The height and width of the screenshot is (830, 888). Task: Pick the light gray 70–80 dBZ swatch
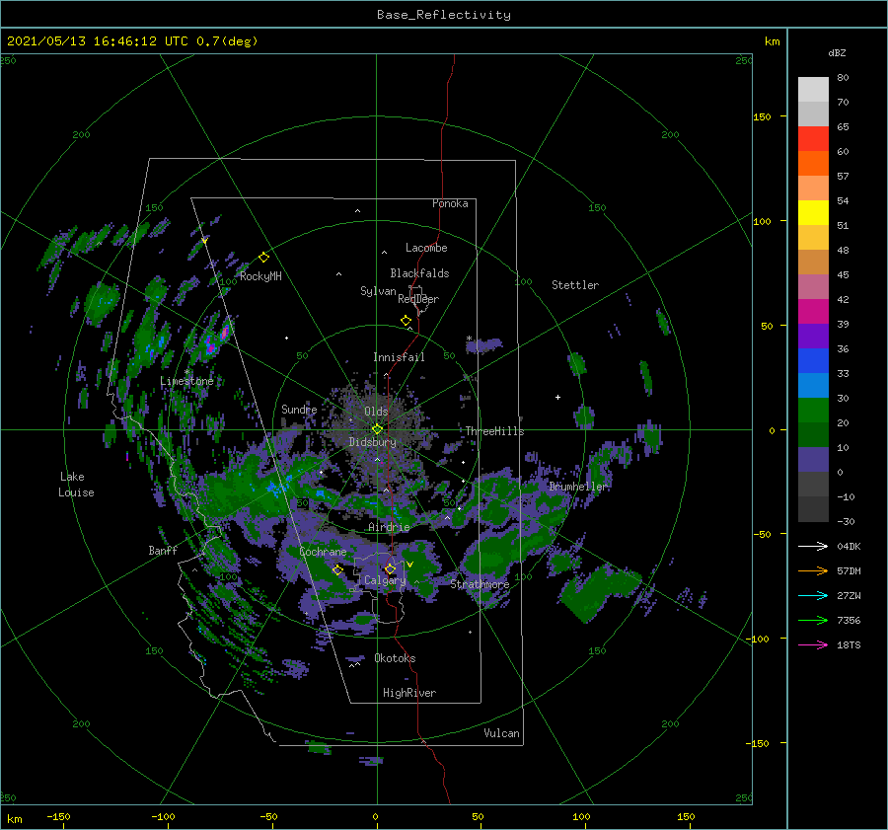click(x=813, y=90)
